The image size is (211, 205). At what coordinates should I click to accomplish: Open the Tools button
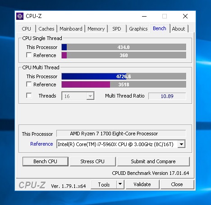pyautogui.click(x=104, y=184)
